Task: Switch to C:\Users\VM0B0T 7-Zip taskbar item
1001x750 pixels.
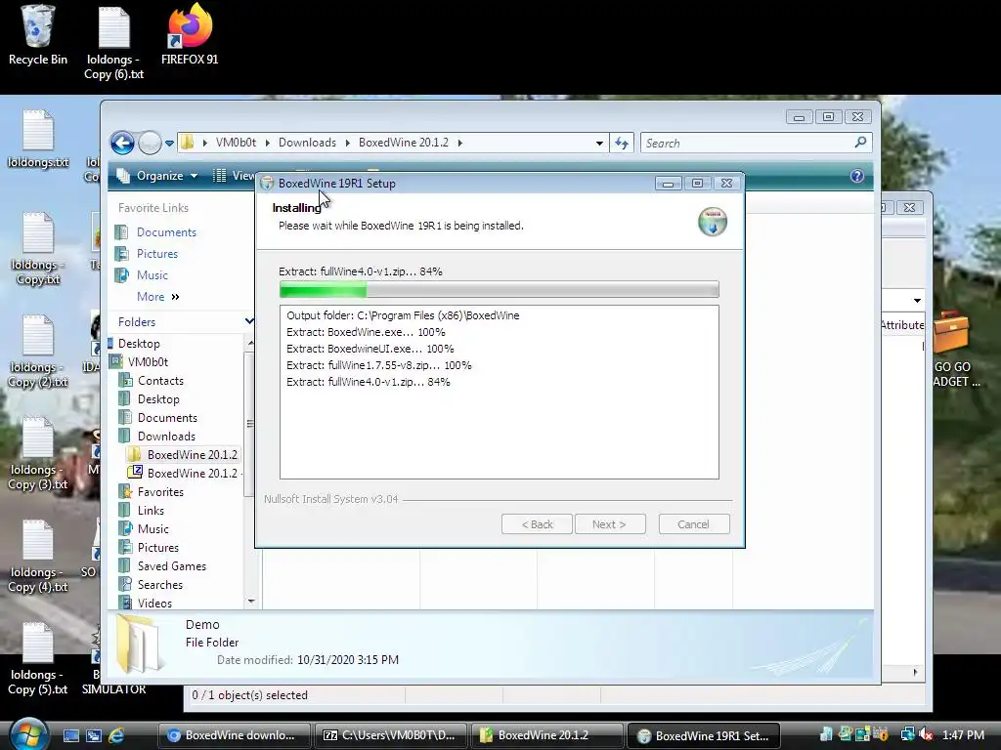Action: click(x=390, y=735)
